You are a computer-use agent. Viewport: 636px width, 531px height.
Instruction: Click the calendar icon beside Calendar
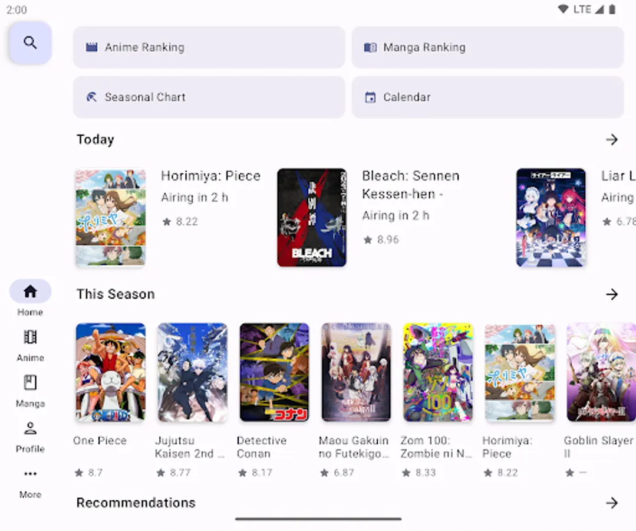click(370, 97)
